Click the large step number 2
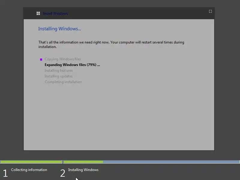The image size is (240, 180). click(x=63, y=173)
